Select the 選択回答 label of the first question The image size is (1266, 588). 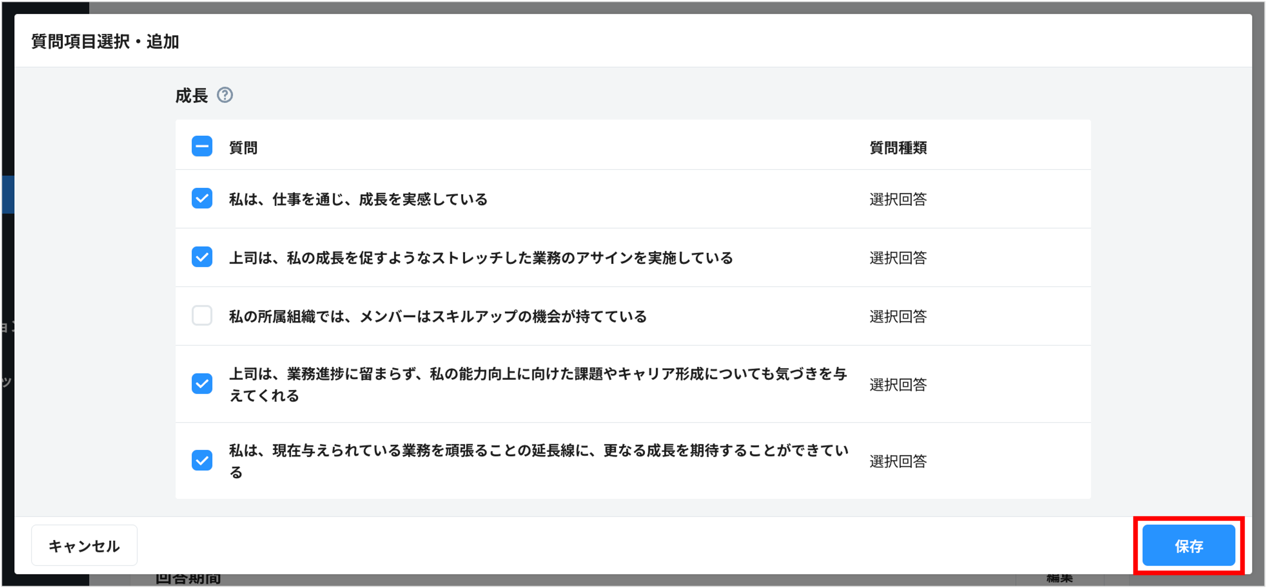[898, 199]
